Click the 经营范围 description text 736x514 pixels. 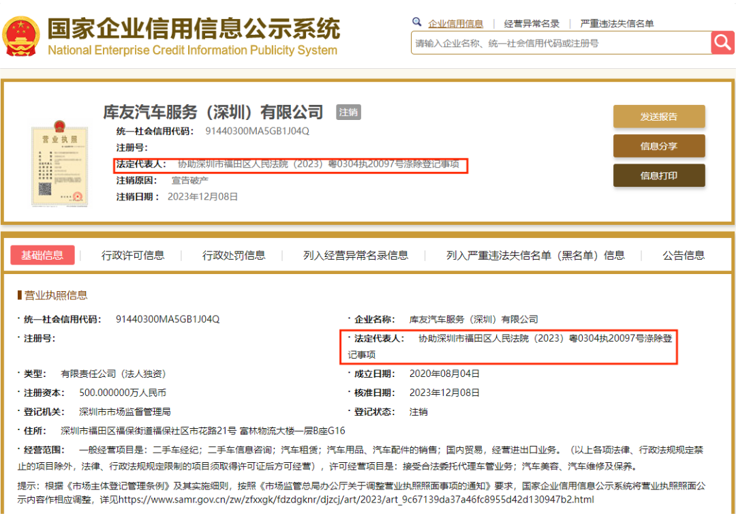[x=361, y=458]
